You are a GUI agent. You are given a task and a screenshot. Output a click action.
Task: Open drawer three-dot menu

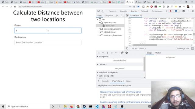point(98,81)
